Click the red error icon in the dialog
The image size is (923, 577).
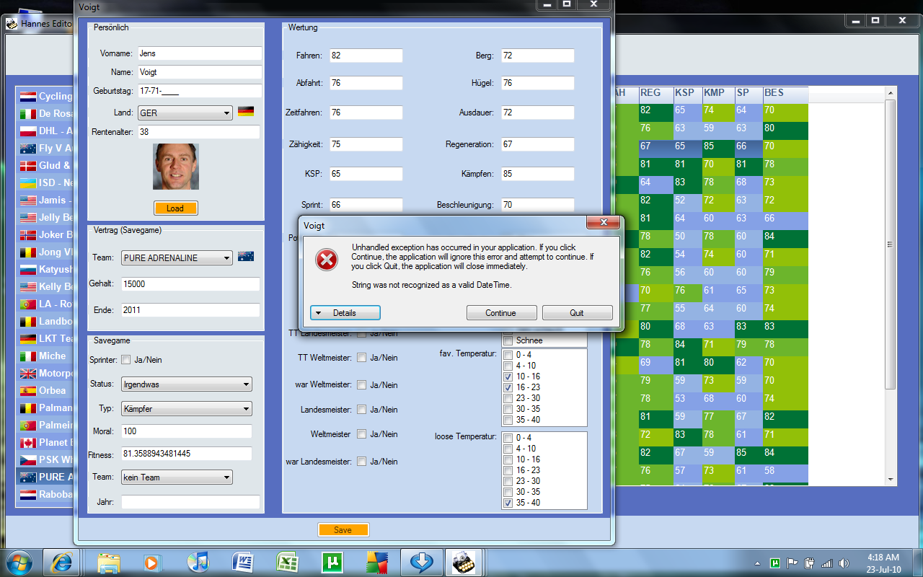click(x=327, y=260)
